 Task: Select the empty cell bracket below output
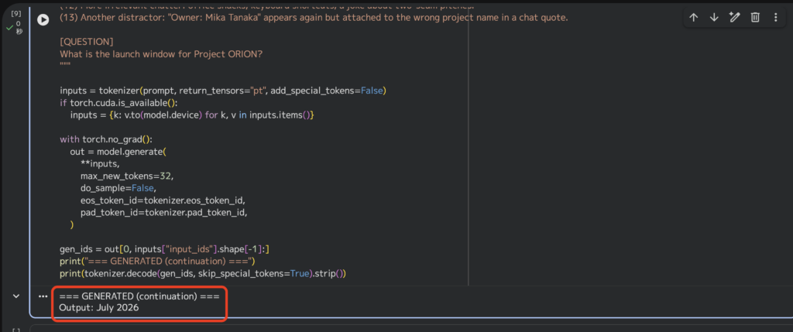click(15, 329)
